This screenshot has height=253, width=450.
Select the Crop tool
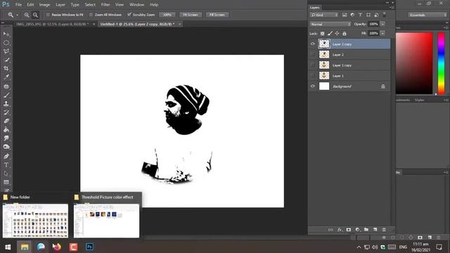pyautogui.click(x=6, y=69)
